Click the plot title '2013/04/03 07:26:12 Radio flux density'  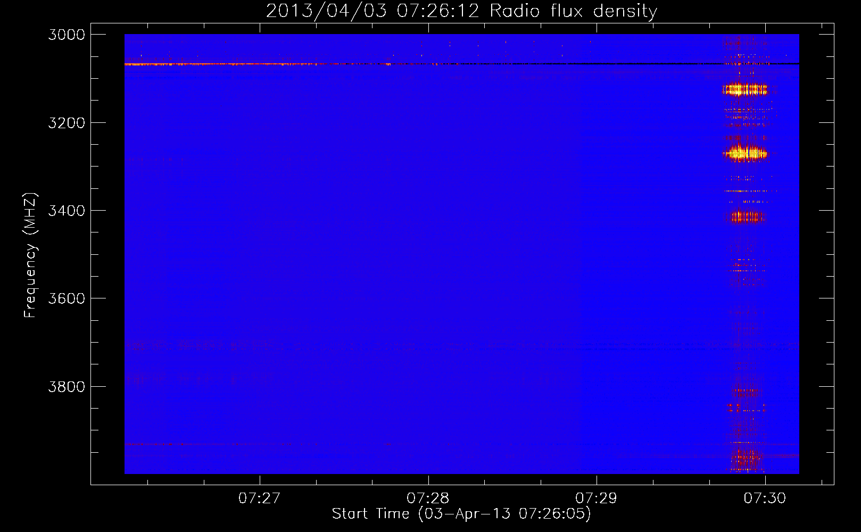point(462,11)
